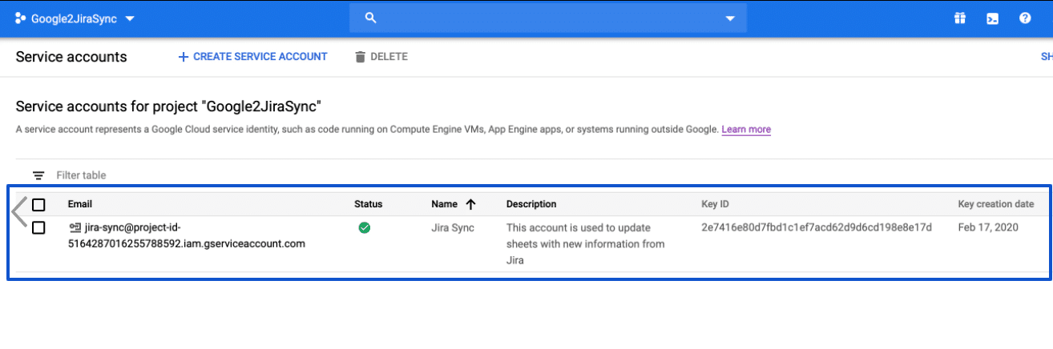The image size is (1053, 349).
Task: Open the help question mark icon
Action: coord(1025,18)
